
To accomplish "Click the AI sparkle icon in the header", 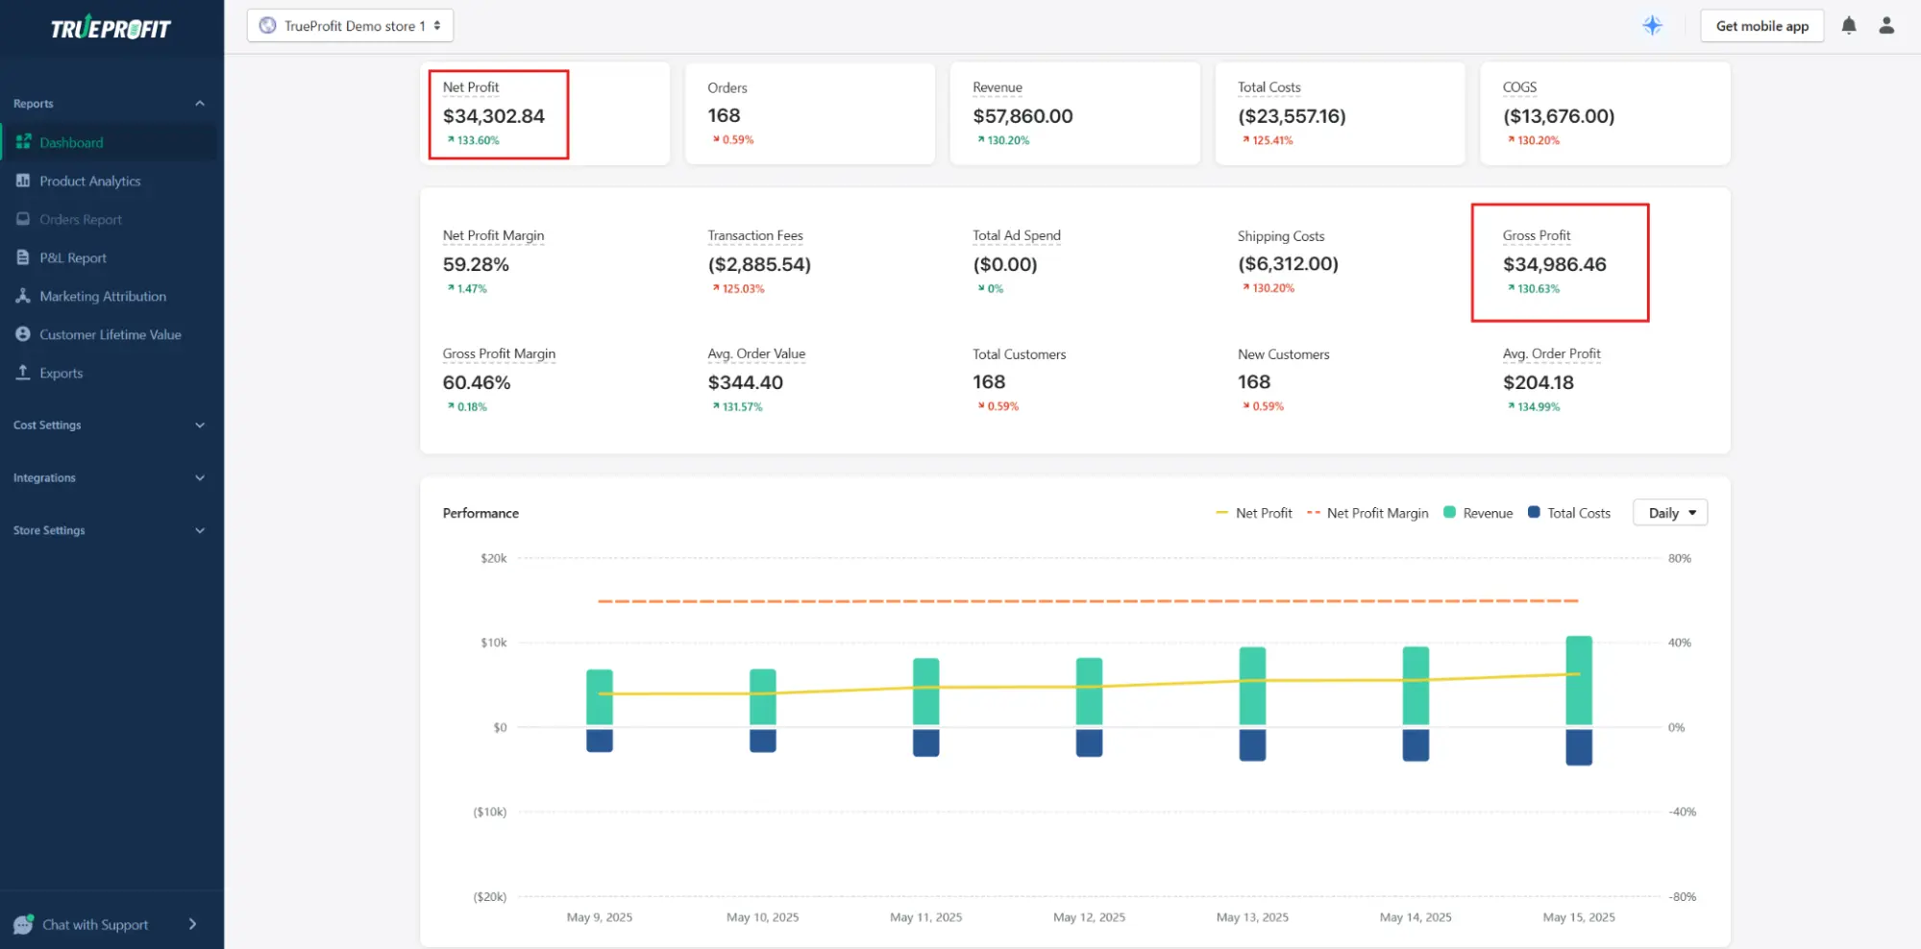I will pyautogui.click(x=1652, y=25).
